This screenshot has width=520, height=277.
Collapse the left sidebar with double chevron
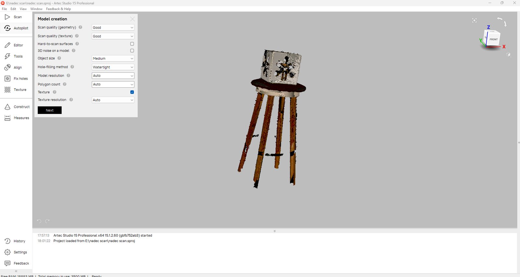[x=16, y=271]
